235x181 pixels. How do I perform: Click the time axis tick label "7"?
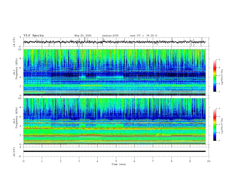point(153,161)
